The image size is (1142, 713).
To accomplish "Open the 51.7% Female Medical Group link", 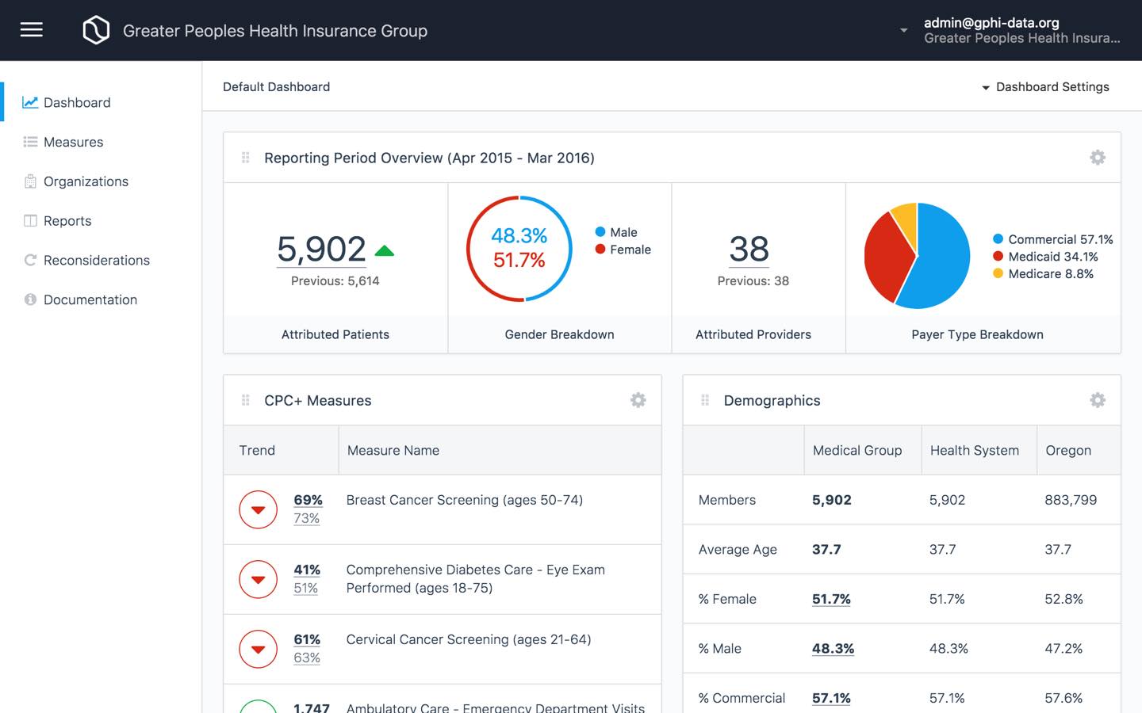I will (x=831, y=599).
